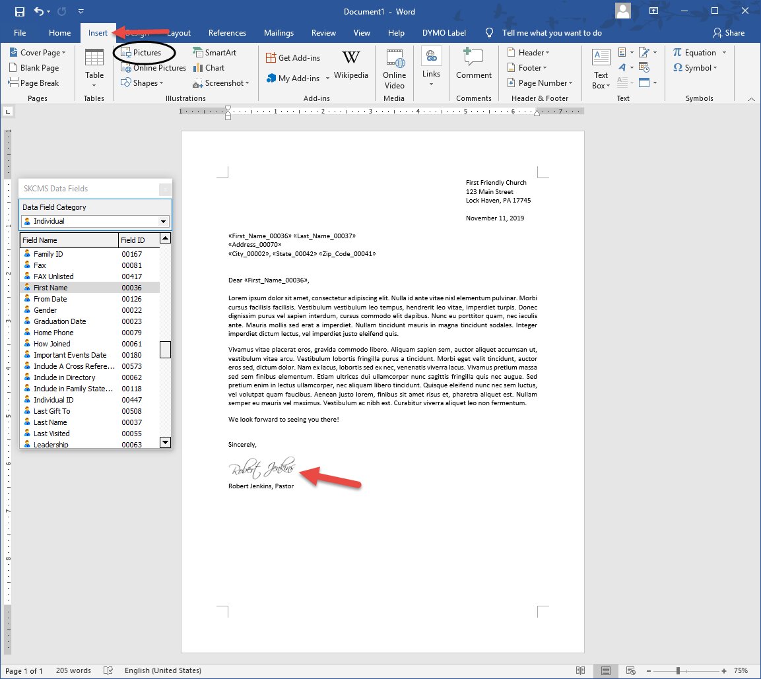
Task: Collapse the ribbon with the arrow
Action: (x=751, y=99)
